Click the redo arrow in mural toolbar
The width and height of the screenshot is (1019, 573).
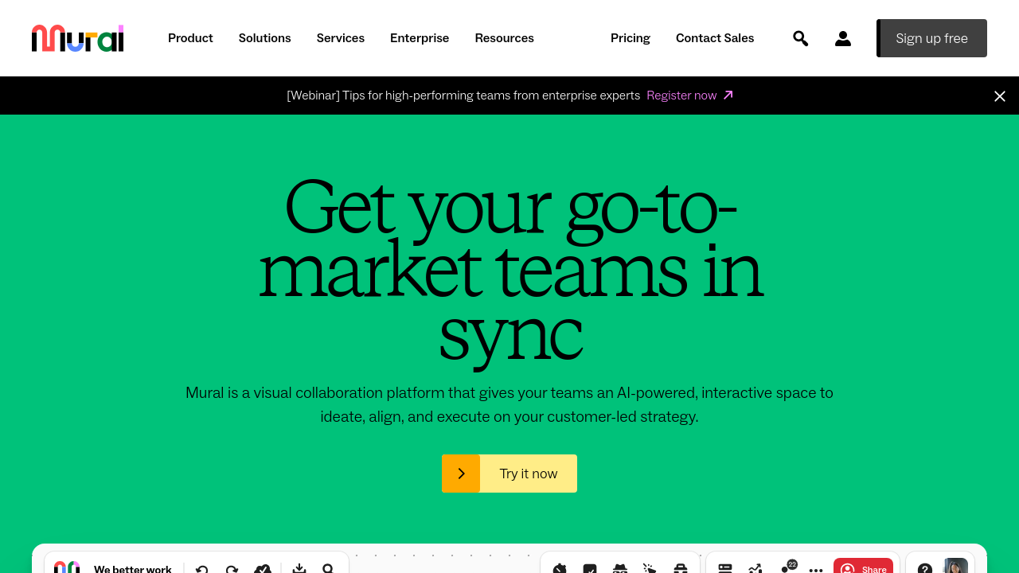[232, 568]
